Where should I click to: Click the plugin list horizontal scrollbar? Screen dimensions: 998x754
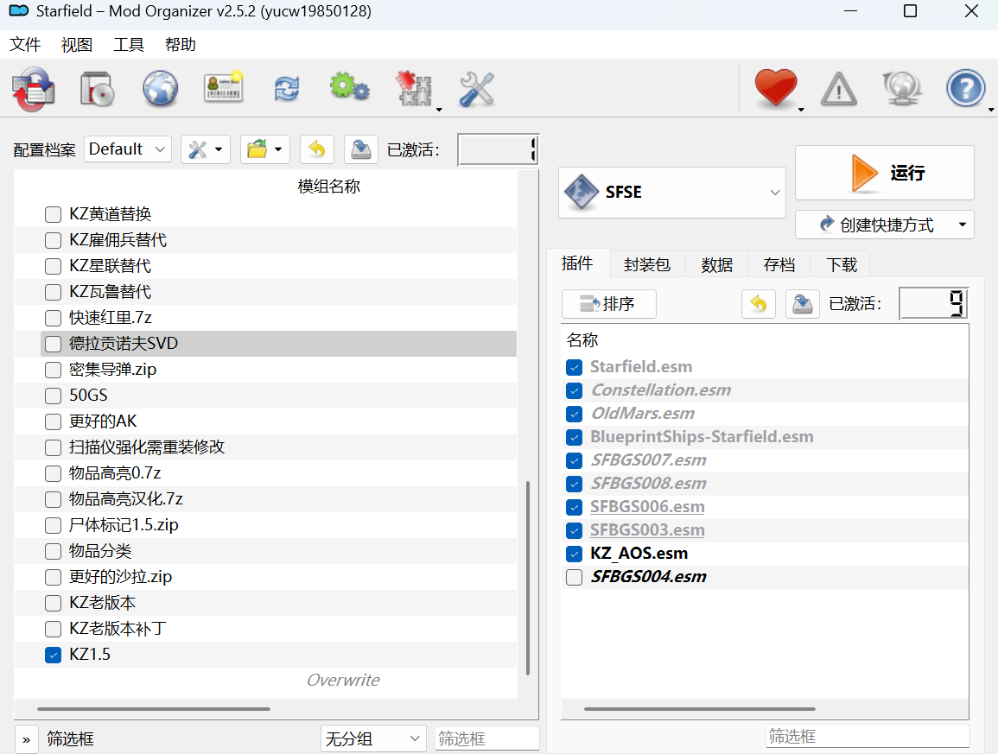700,708
